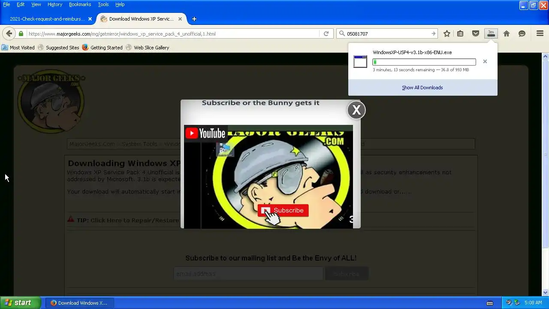This screenshot has height=309, width=549.
Task: Click the download progress bar
Action: [x=424, y=62]
